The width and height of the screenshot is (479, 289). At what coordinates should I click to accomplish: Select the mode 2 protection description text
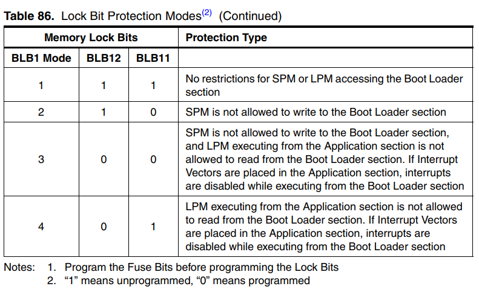click(x=315, y=112)
